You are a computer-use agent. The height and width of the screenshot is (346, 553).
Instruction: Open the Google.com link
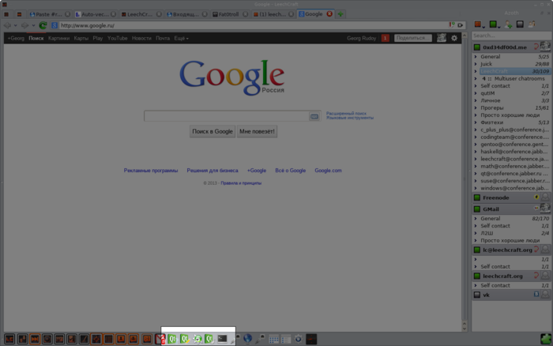(328, 171)
